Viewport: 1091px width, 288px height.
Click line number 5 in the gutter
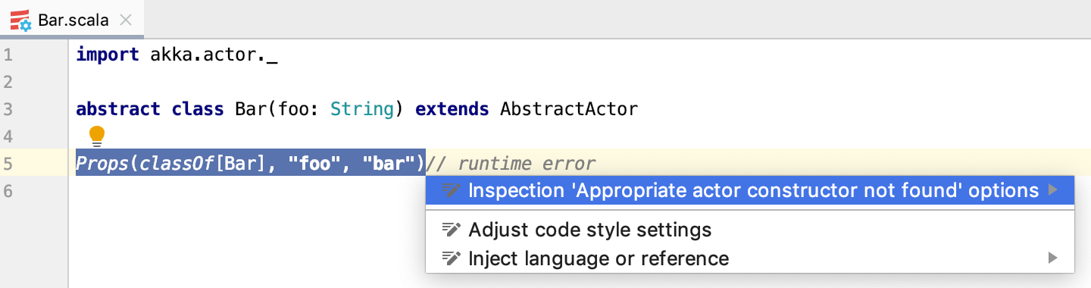8,164
